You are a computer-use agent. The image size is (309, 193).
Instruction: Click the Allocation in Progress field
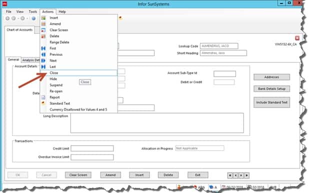199,148
